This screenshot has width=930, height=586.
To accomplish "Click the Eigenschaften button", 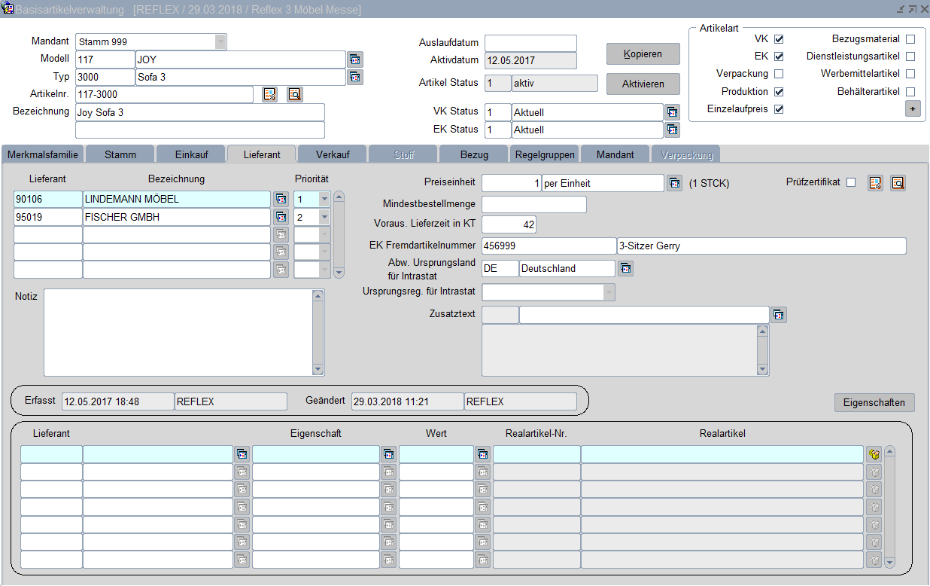I will 874,402.
